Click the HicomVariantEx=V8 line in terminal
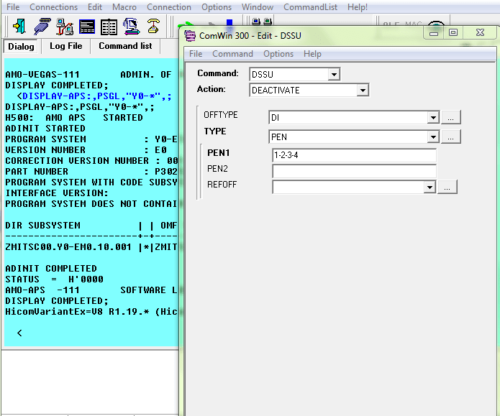This screenshot has width=500, height=416. tap(91, 312)
